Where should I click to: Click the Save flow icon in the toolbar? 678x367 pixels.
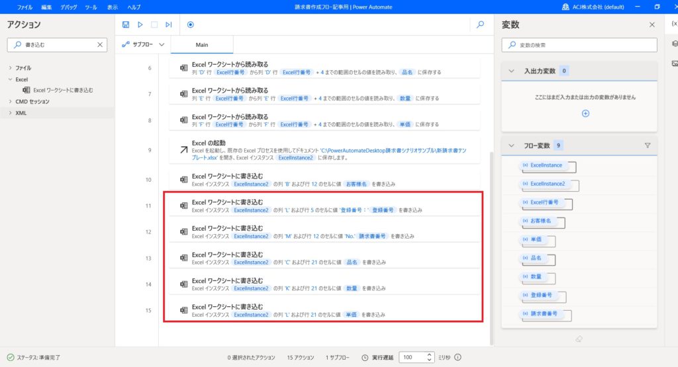(x=126, y=24)
